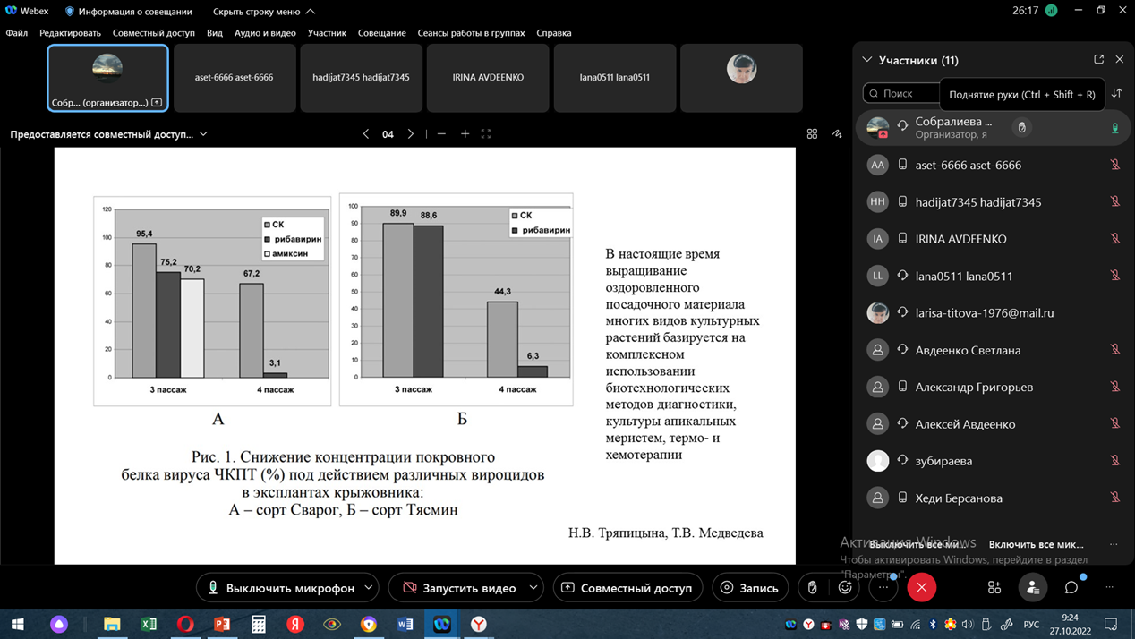End the meeting with red X button
1135x639 pixels.
coord(922,587)
